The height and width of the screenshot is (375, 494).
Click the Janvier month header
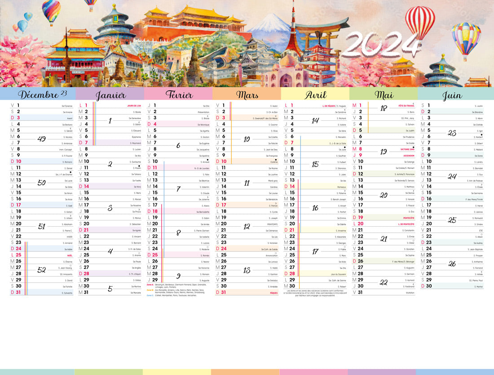pos(110,94)
